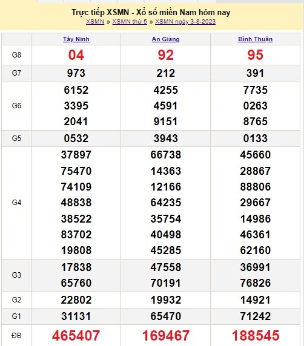
Task: Click the page title Trực tiếp XSMN
Action: (101, 12)
